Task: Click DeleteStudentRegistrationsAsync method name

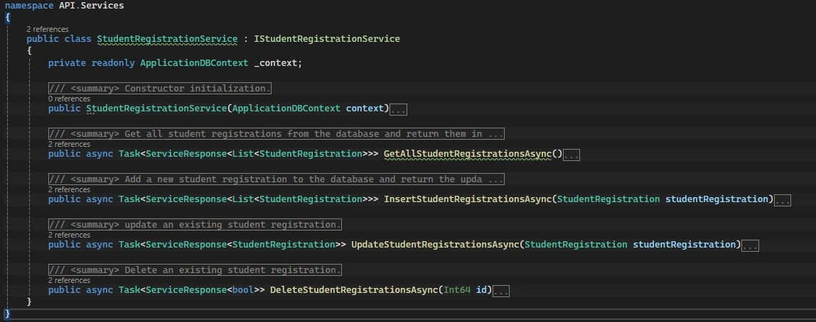Action: 354,290
